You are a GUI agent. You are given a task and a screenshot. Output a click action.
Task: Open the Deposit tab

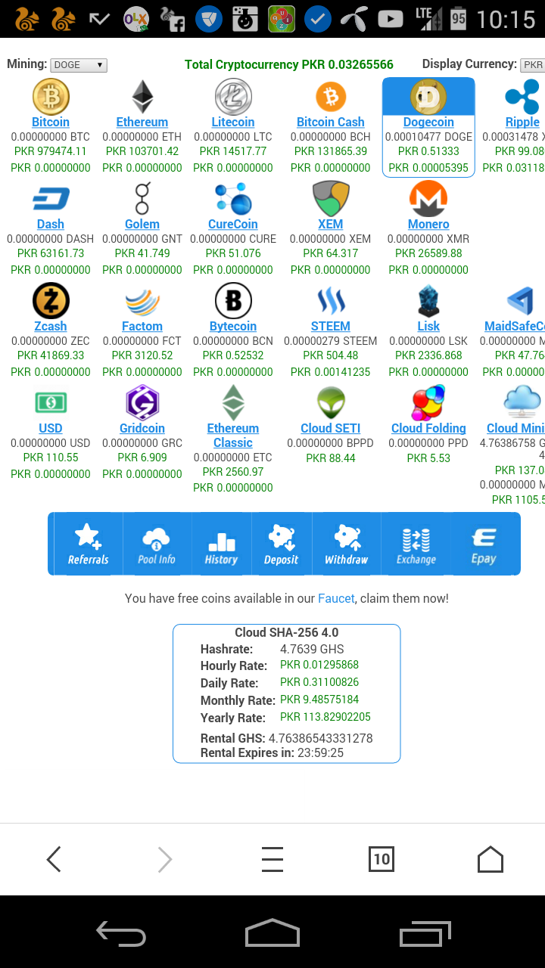pyautogui.click(x=282, y=544)
